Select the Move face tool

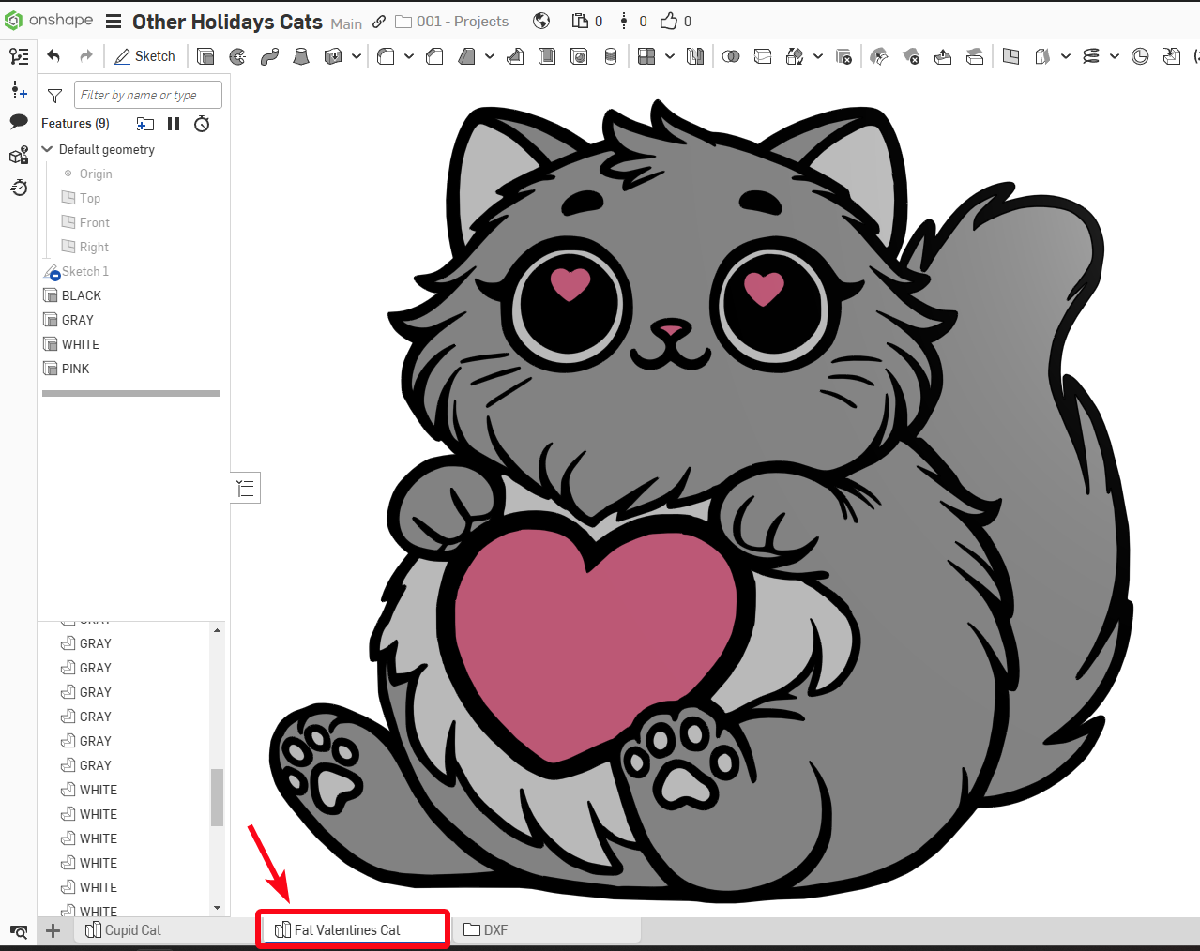[x=943, y=56]
